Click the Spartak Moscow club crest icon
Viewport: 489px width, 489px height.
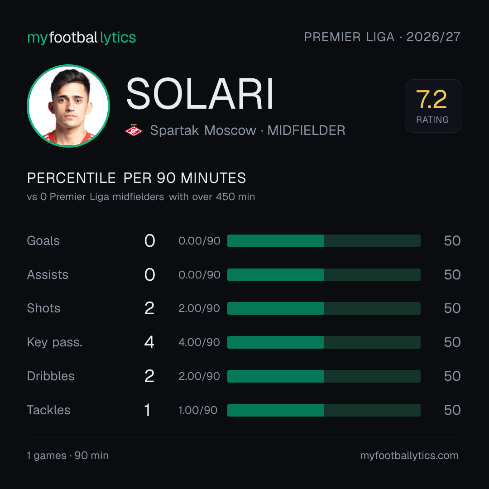(134, 130)
